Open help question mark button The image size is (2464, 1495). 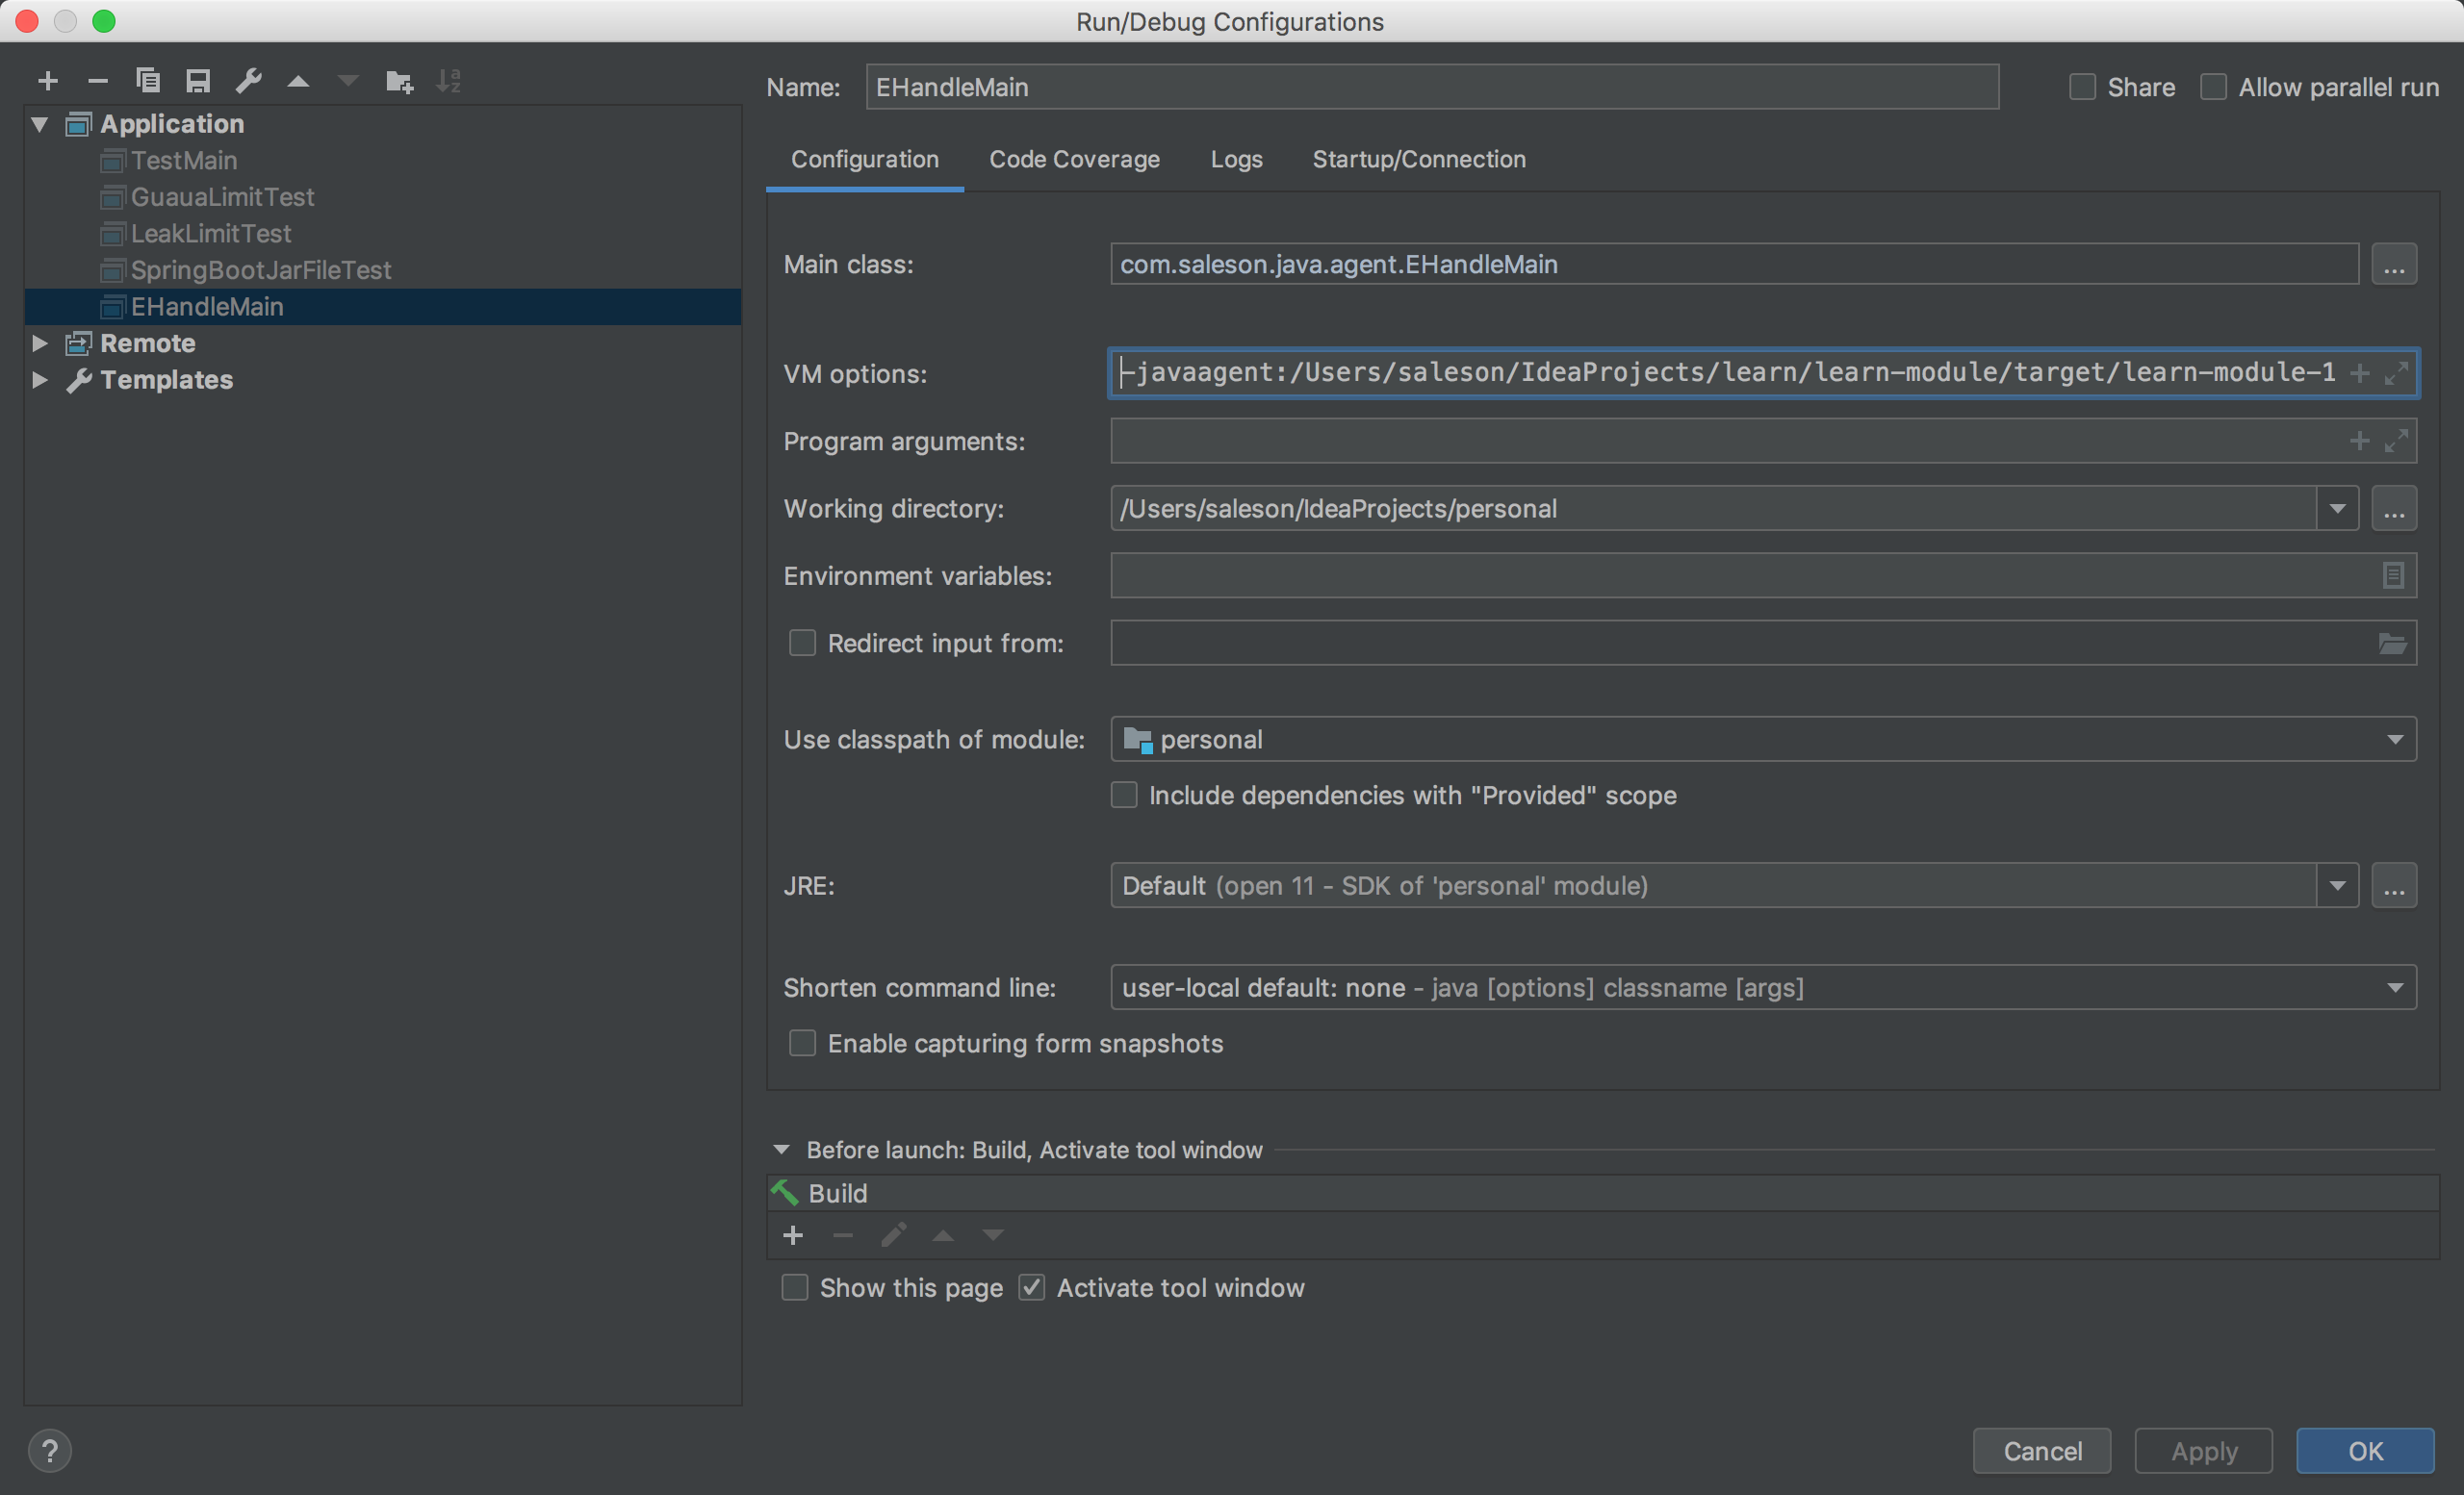(x=50, y=1451)
